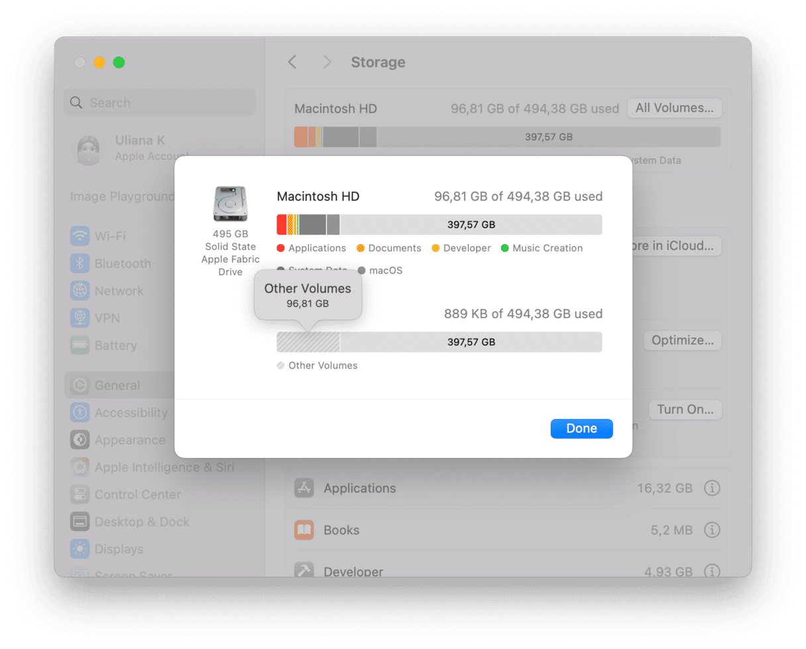This screenshot has width=806, height=649.
Task: Click the Desktop & Dock icon
Action: (x=80, y=522)
